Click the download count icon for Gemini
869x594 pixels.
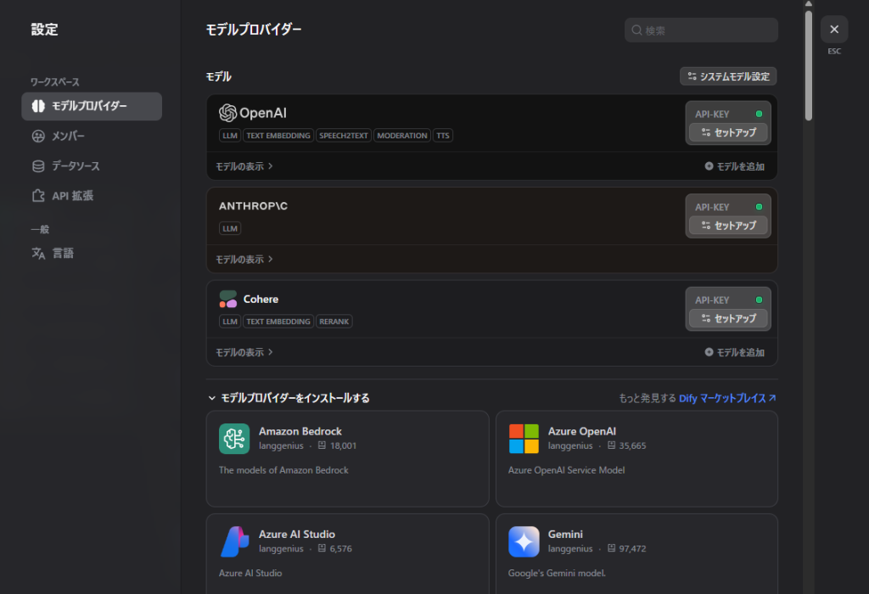[611, 548]
